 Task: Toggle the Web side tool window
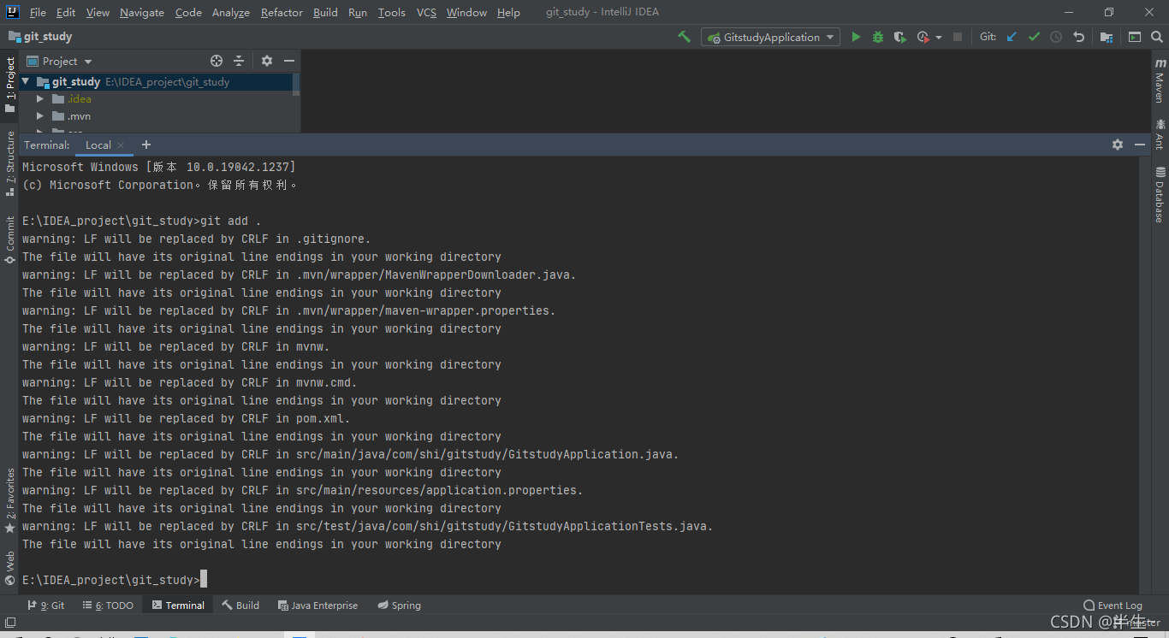(x=9, y=568)
